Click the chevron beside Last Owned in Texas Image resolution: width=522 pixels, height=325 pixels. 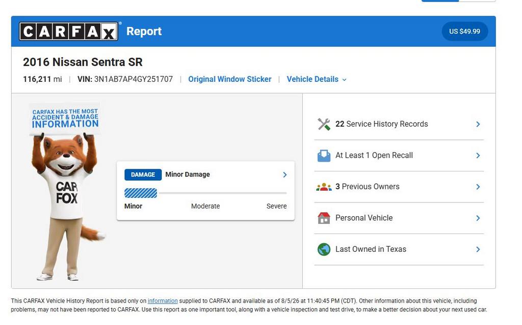(478, 249)
